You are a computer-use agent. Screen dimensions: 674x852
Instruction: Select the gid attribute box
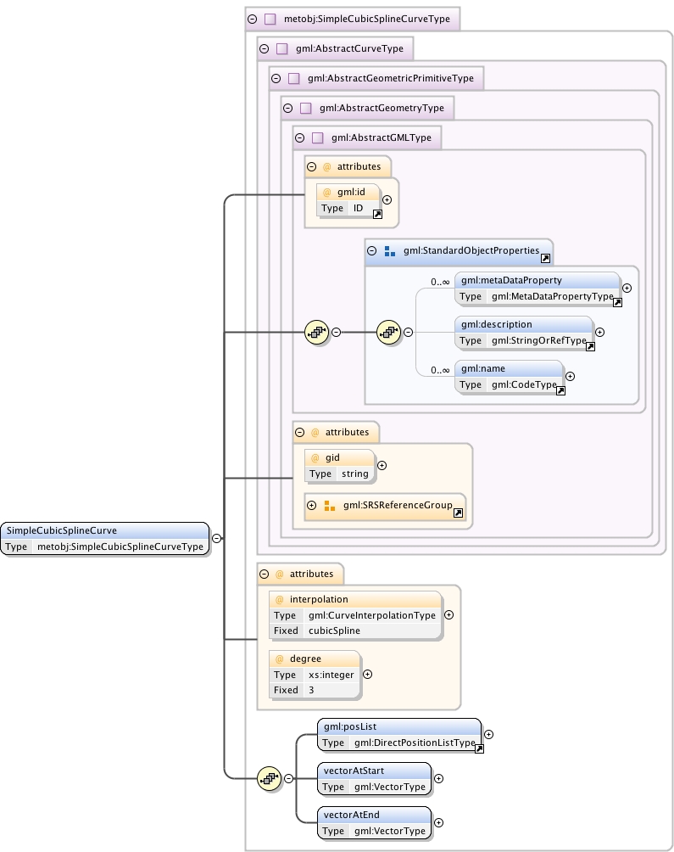coord(340,466)
